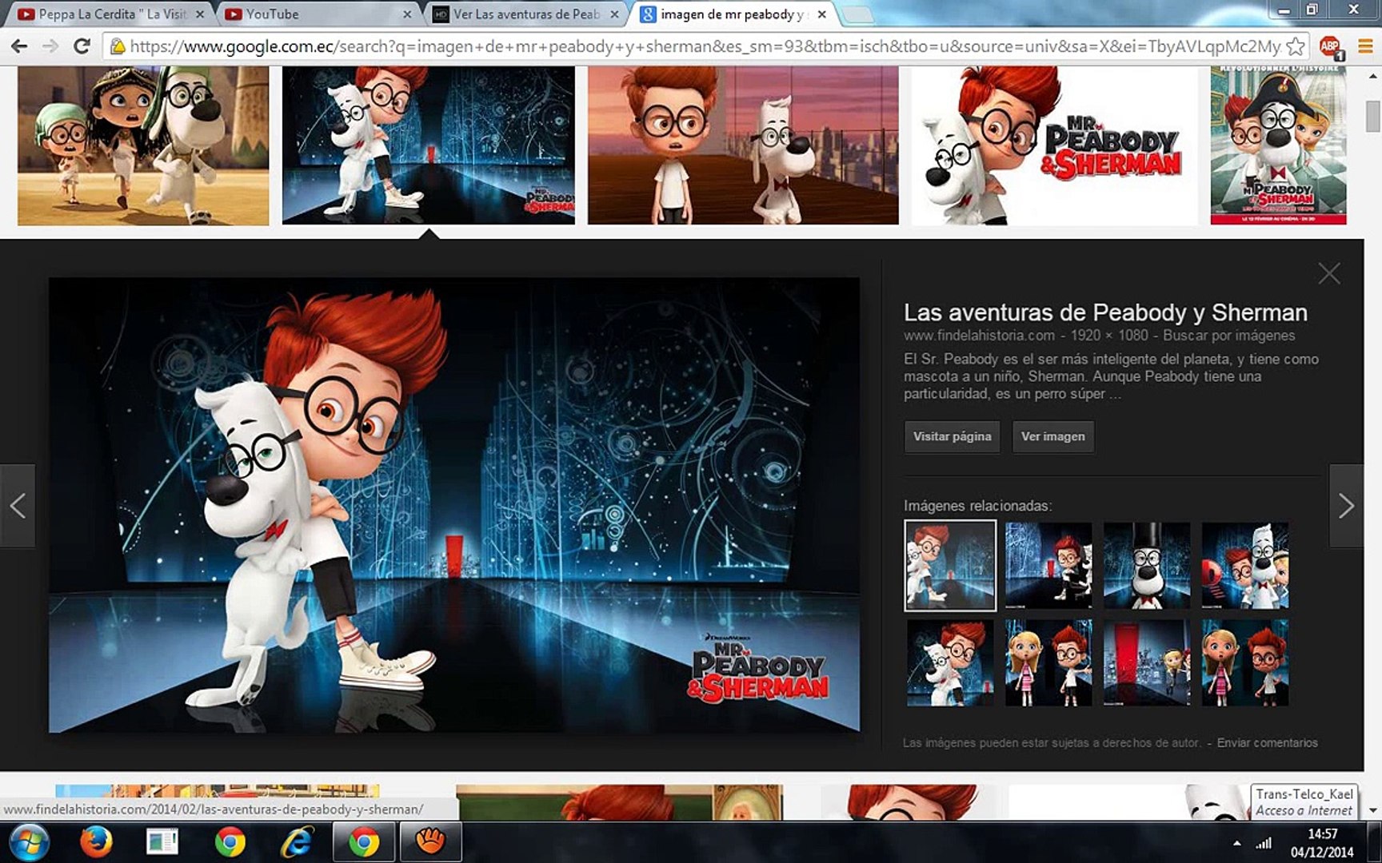Click the address bar URL field
The width and height of the screenshot is (1382, 863).
704,46
